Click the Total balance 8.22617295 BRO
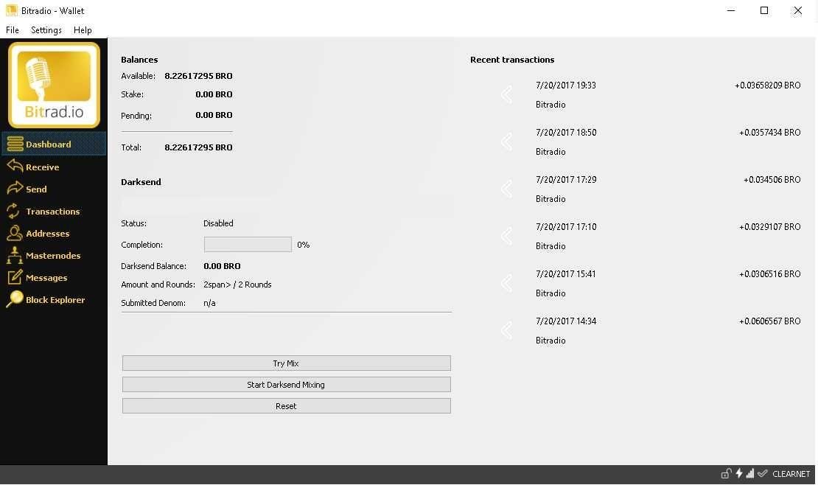Viewport: 818px width, 485px height. click(x=198, y=147)
